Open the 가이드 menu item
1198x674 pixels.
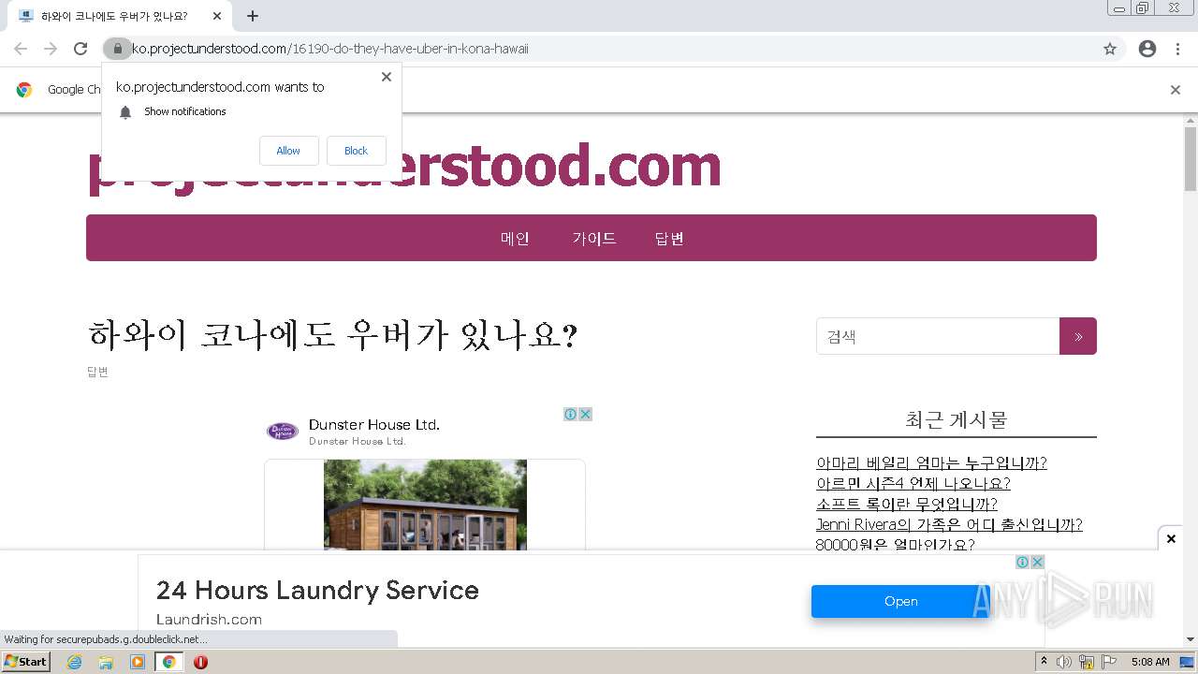point(594,239)
